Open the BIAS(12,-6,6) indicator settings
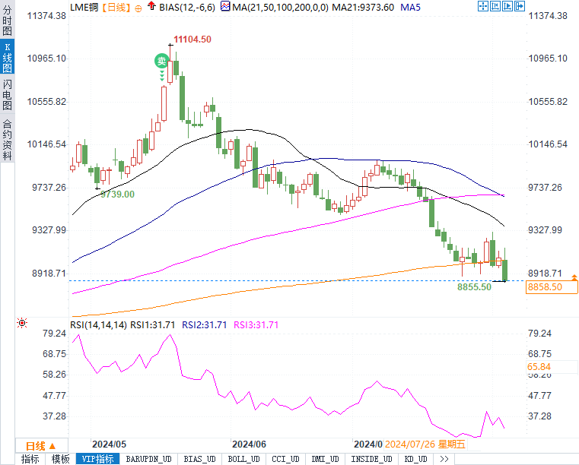 point(187,8)
